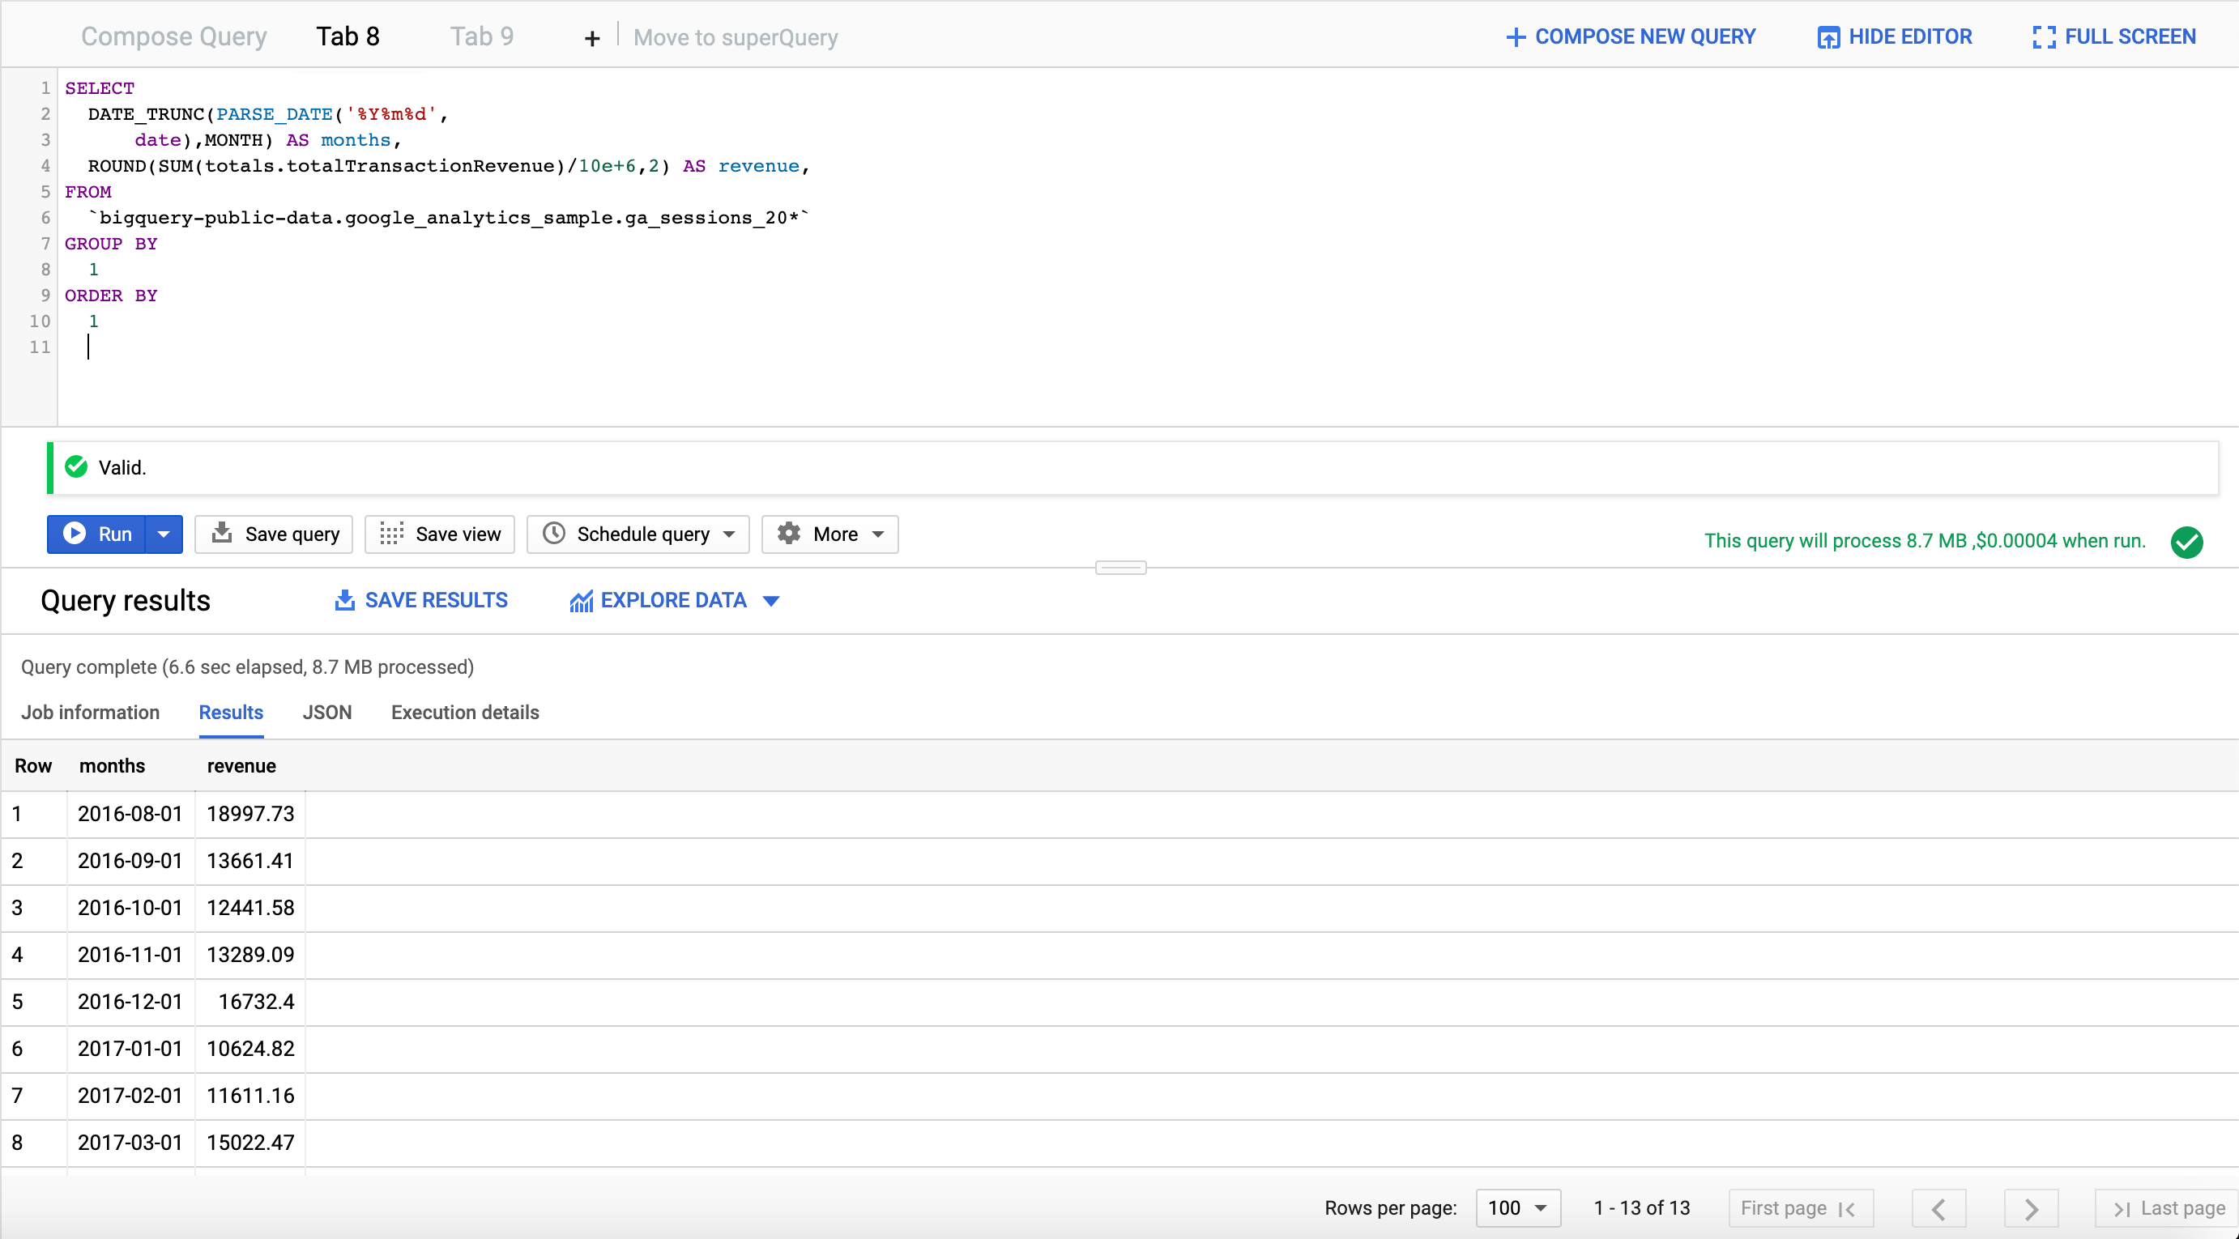Viewport: 2239px width, 1239px height.
Task: Click the editor and results divider handle
Action: [1120, 568]
